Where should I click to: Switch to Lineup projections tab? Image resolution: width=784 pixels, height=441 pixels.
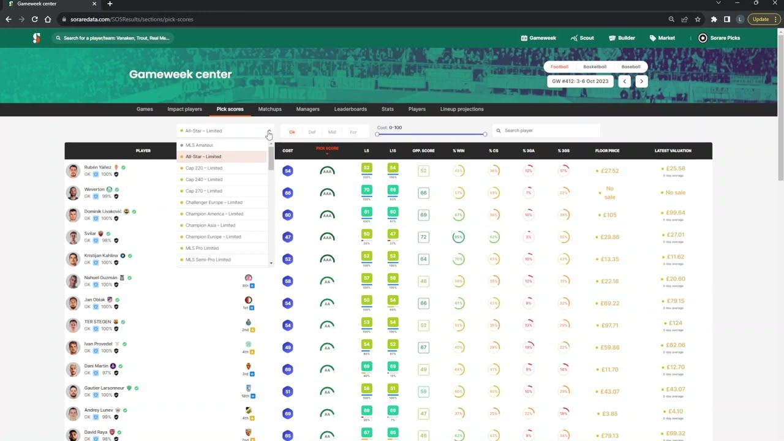coord(462,109)
